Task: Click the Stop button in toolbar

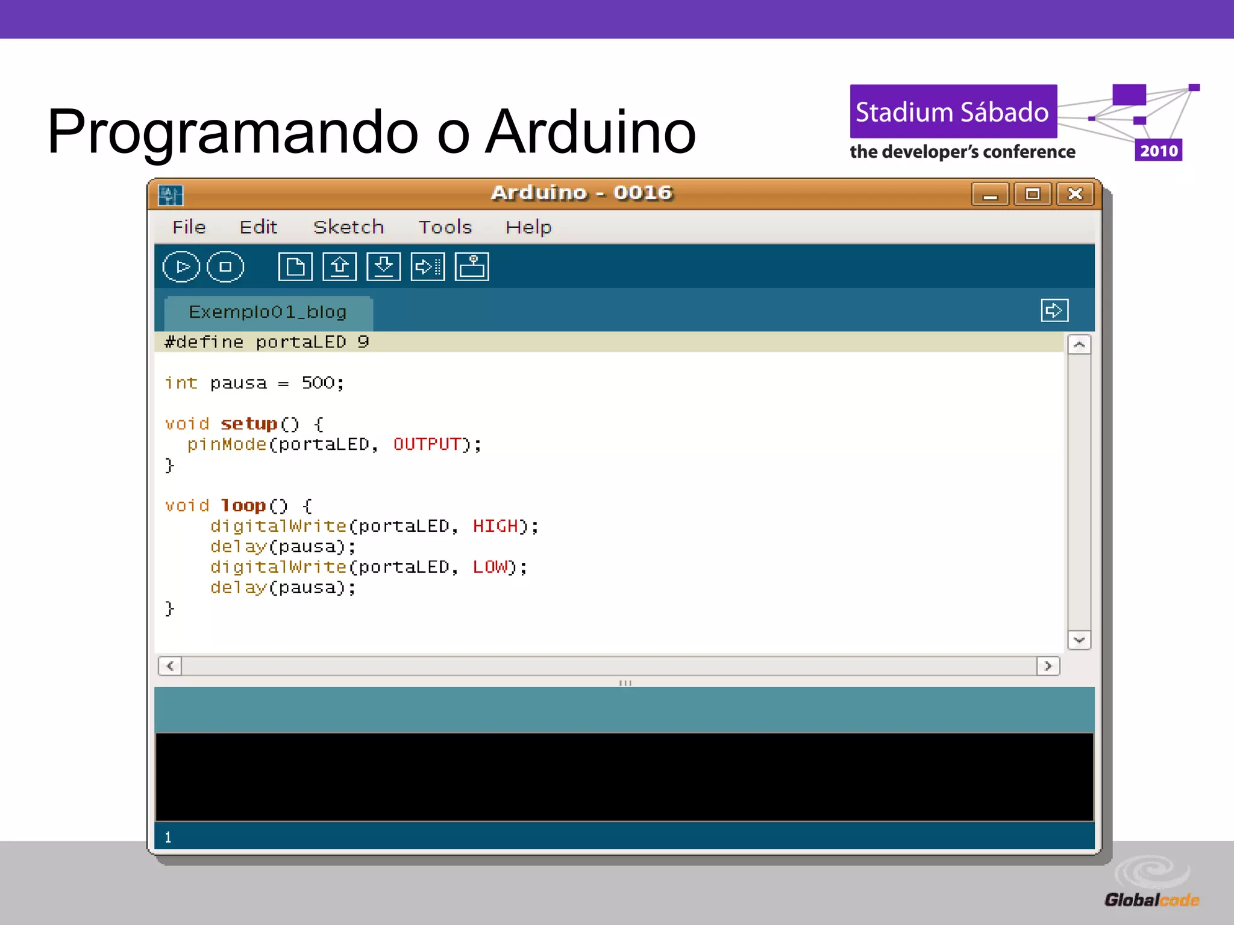Action: tap(225, 267)
